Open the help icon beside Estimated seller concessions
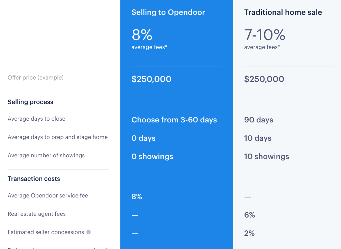This screenshot has height=249, width=341. coord(89,232)
